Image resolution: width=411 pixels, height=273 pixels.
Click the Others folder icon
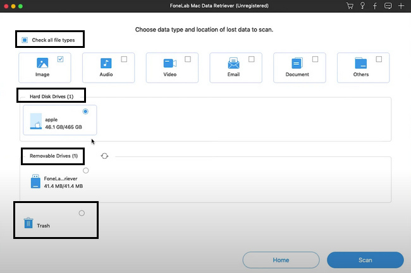[361, 63]
